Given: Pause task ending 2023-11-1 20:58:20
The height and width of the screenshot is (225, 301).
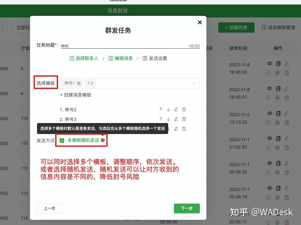Looking at the screenshot, I should tap(268, 173).
